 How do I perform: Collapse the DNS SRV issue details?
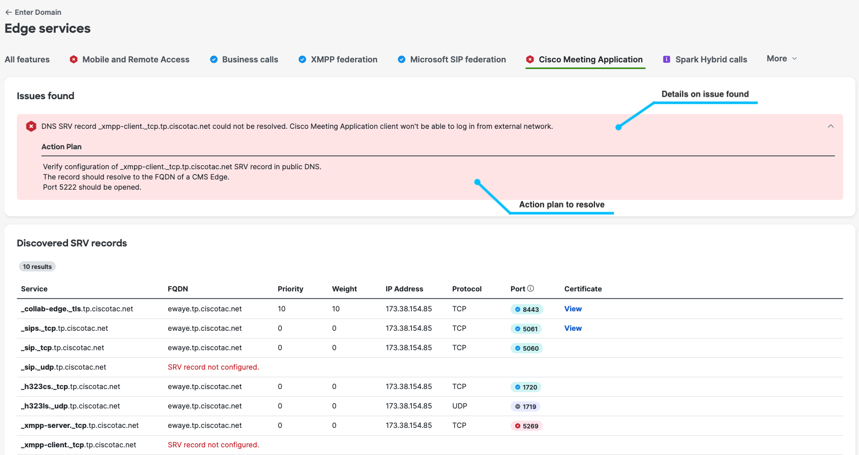pos(830,126)
